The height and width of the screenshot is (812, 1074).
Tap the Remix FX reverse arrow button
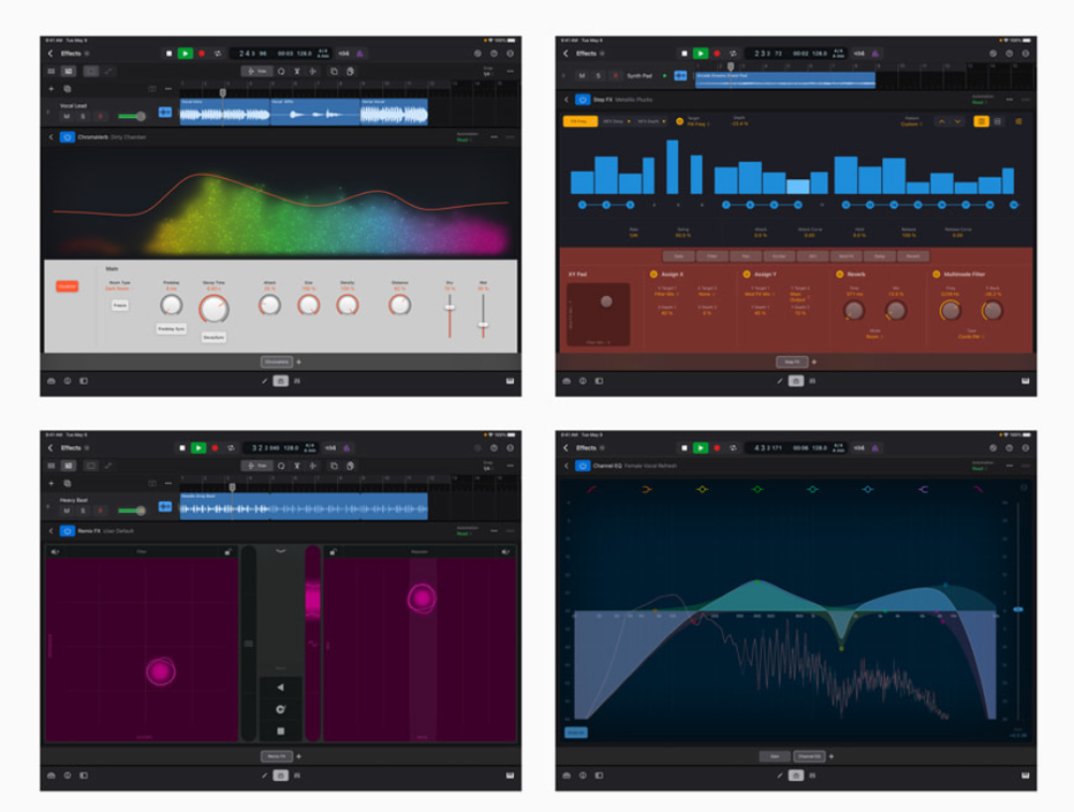(280, 688)
